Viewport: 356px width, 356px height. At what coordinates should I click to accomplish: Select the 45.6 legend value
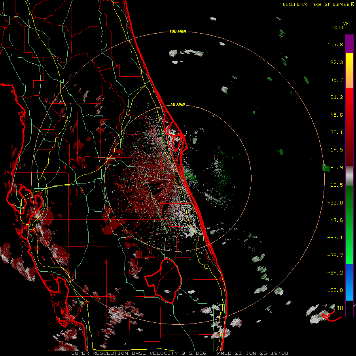point(337,115)
